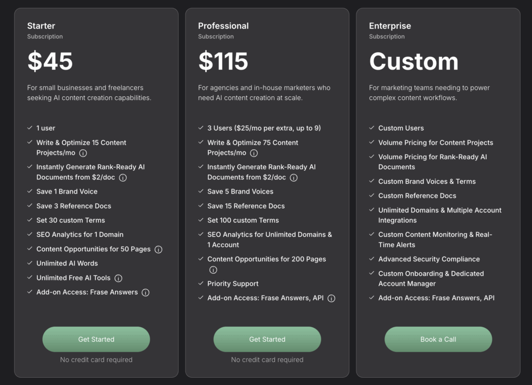Click the Custom price text

point(414,61)
